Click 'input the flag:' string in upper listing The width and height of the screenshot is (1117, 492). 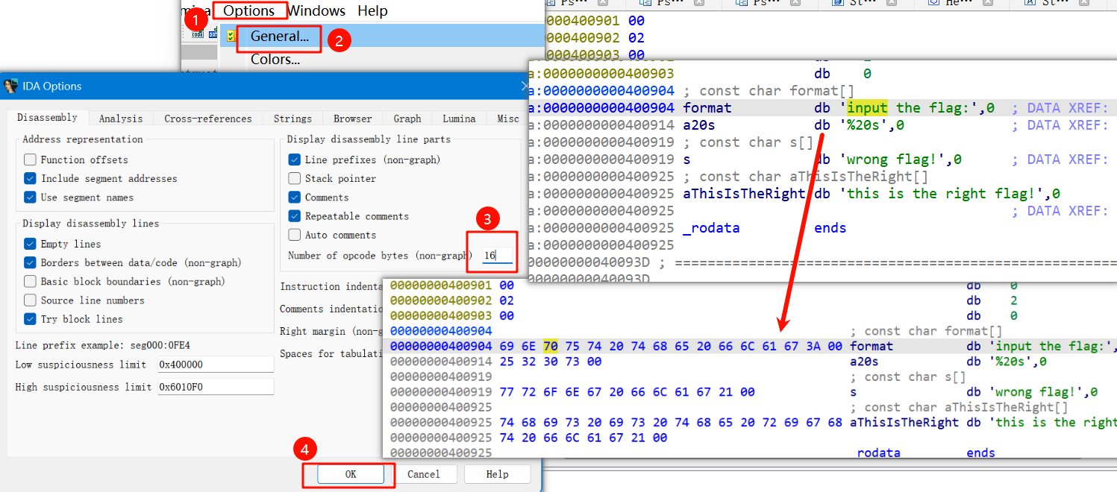[x=914, y=108]
